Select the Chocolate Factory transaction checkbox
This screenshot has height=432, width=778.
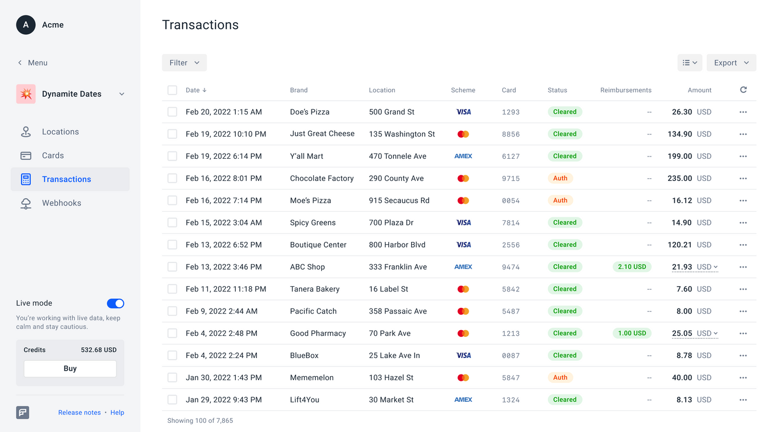coord(172,179)
